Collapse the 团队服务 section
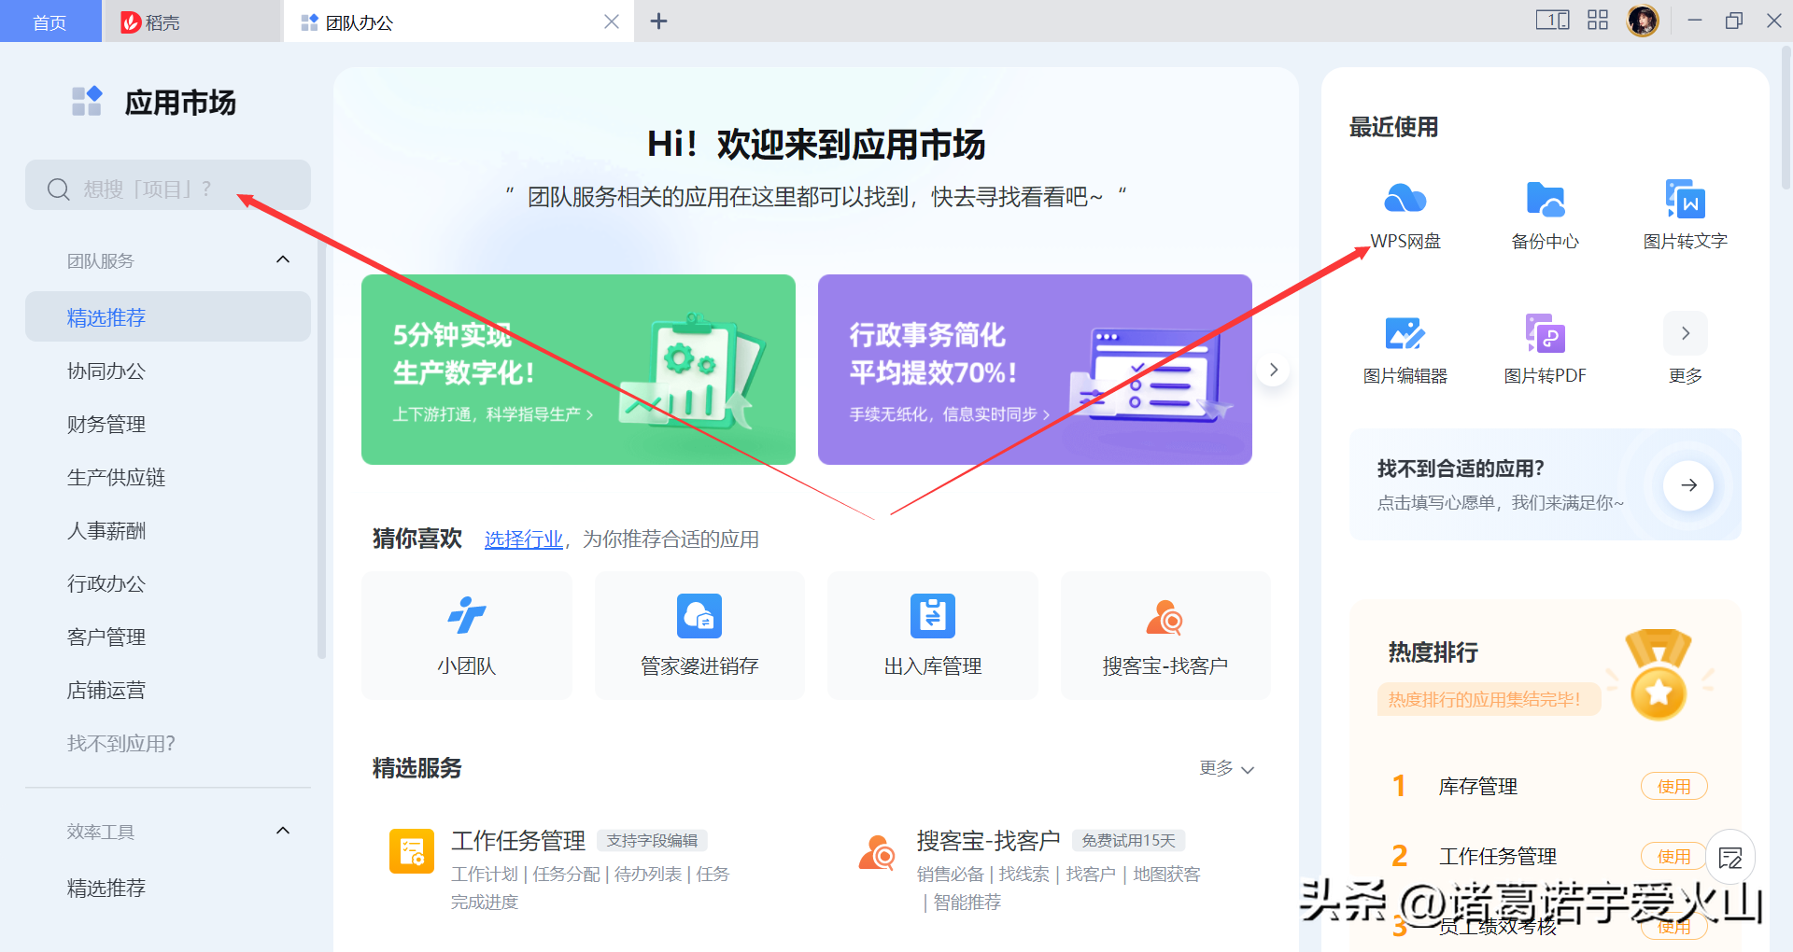 (283, 259)
